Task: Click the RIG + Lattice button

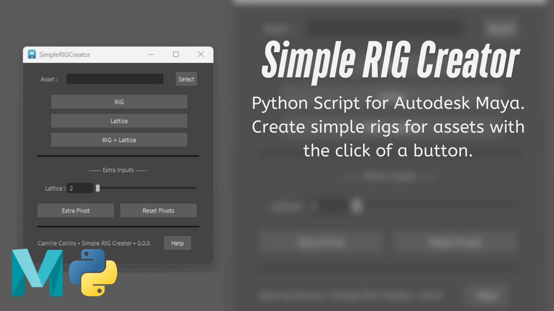Action: pos(119,140)
